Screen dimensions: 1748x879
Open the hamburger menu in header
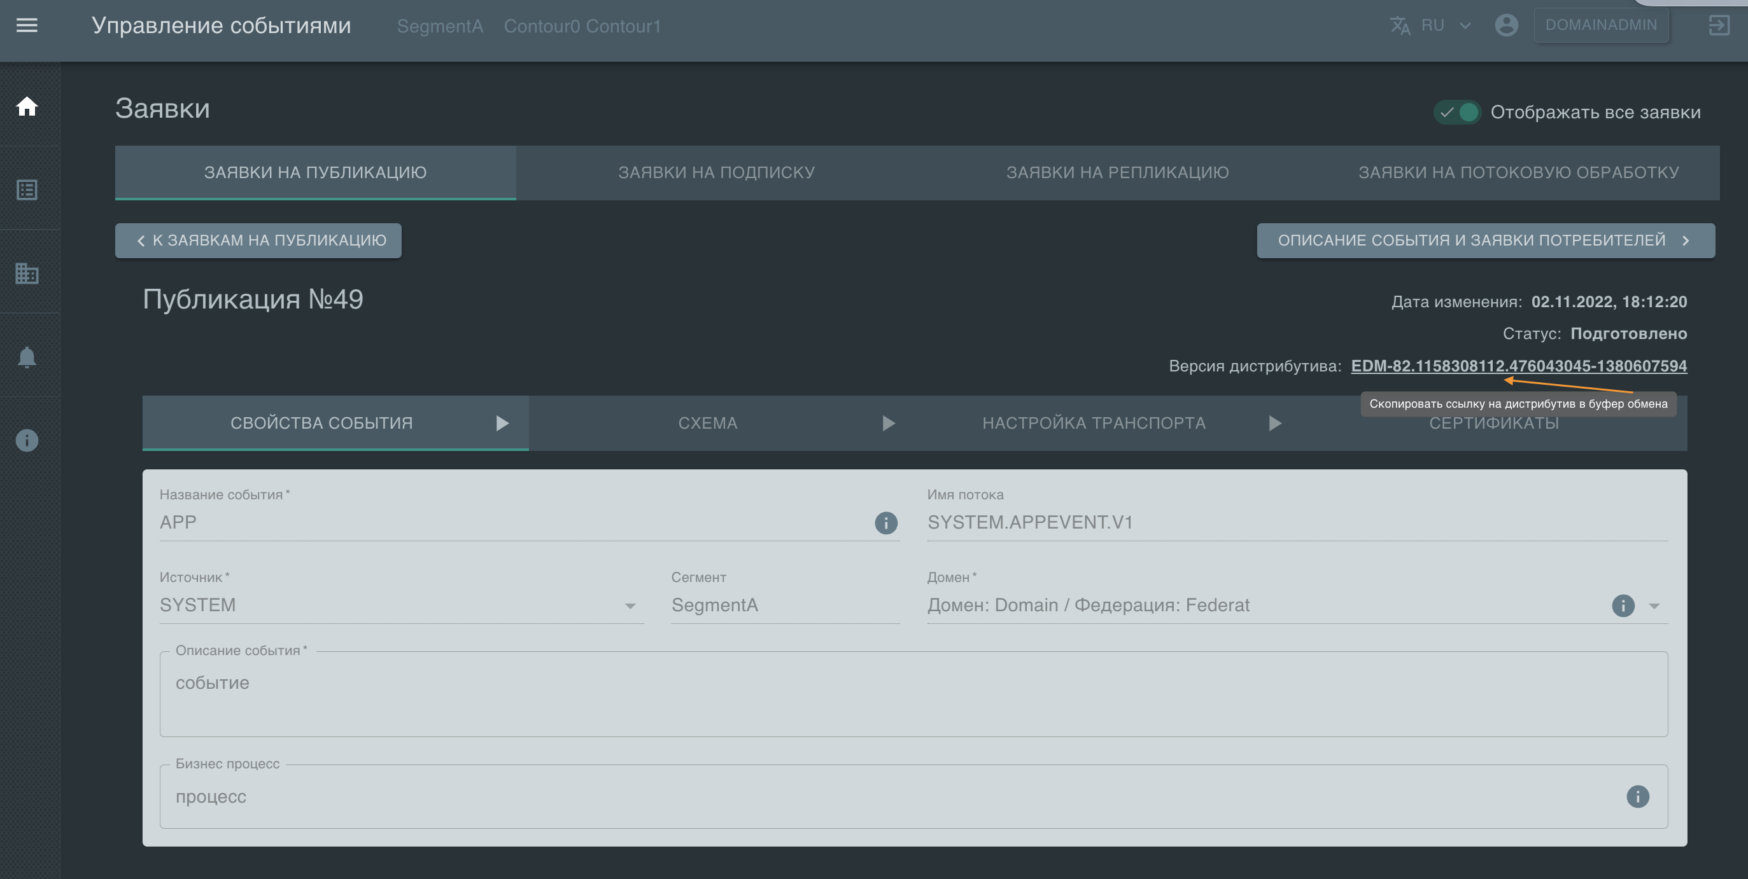click(27, 25)
